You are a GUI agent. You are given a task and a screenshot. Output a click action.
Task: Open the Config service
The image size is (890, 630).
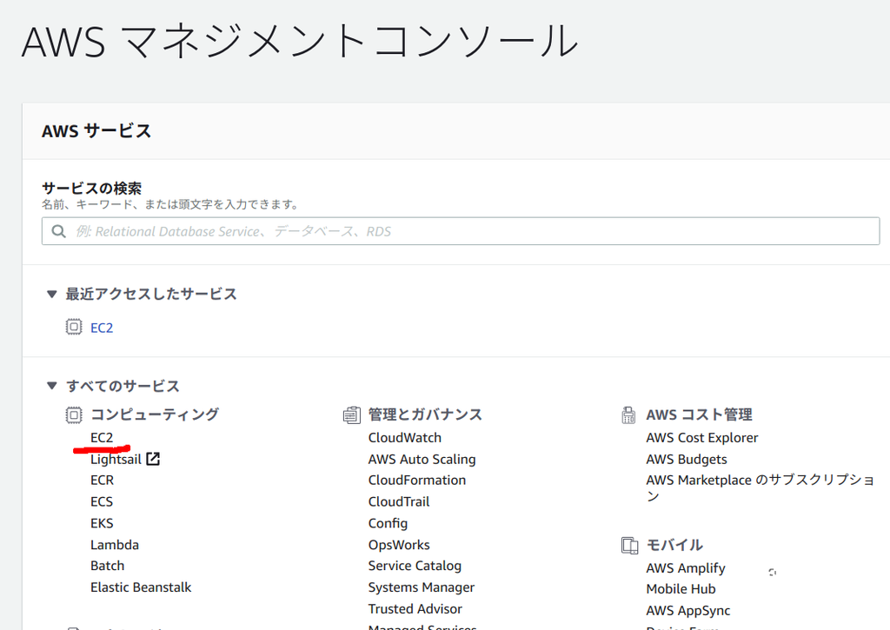[388, 523]
